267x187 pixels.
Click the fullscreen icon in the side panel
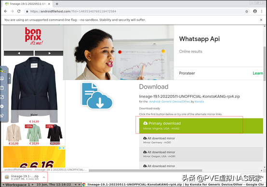click(2, 97)
